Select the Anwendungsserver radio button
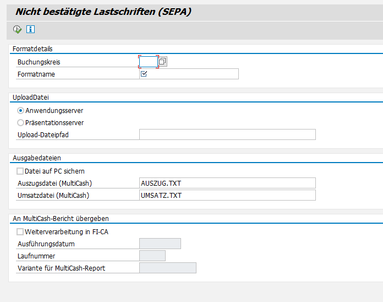383x302 pixels. tap(21, 111)
